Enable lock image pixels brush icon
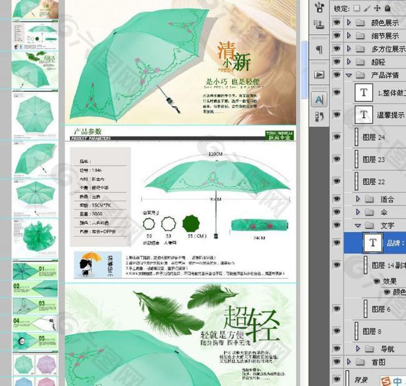This screenshot has height=386, width=406. (x=367, y=8)
